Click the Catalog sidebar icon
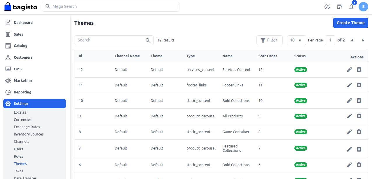372x179 pixels. pyautogui.click(x=8, y=46)
